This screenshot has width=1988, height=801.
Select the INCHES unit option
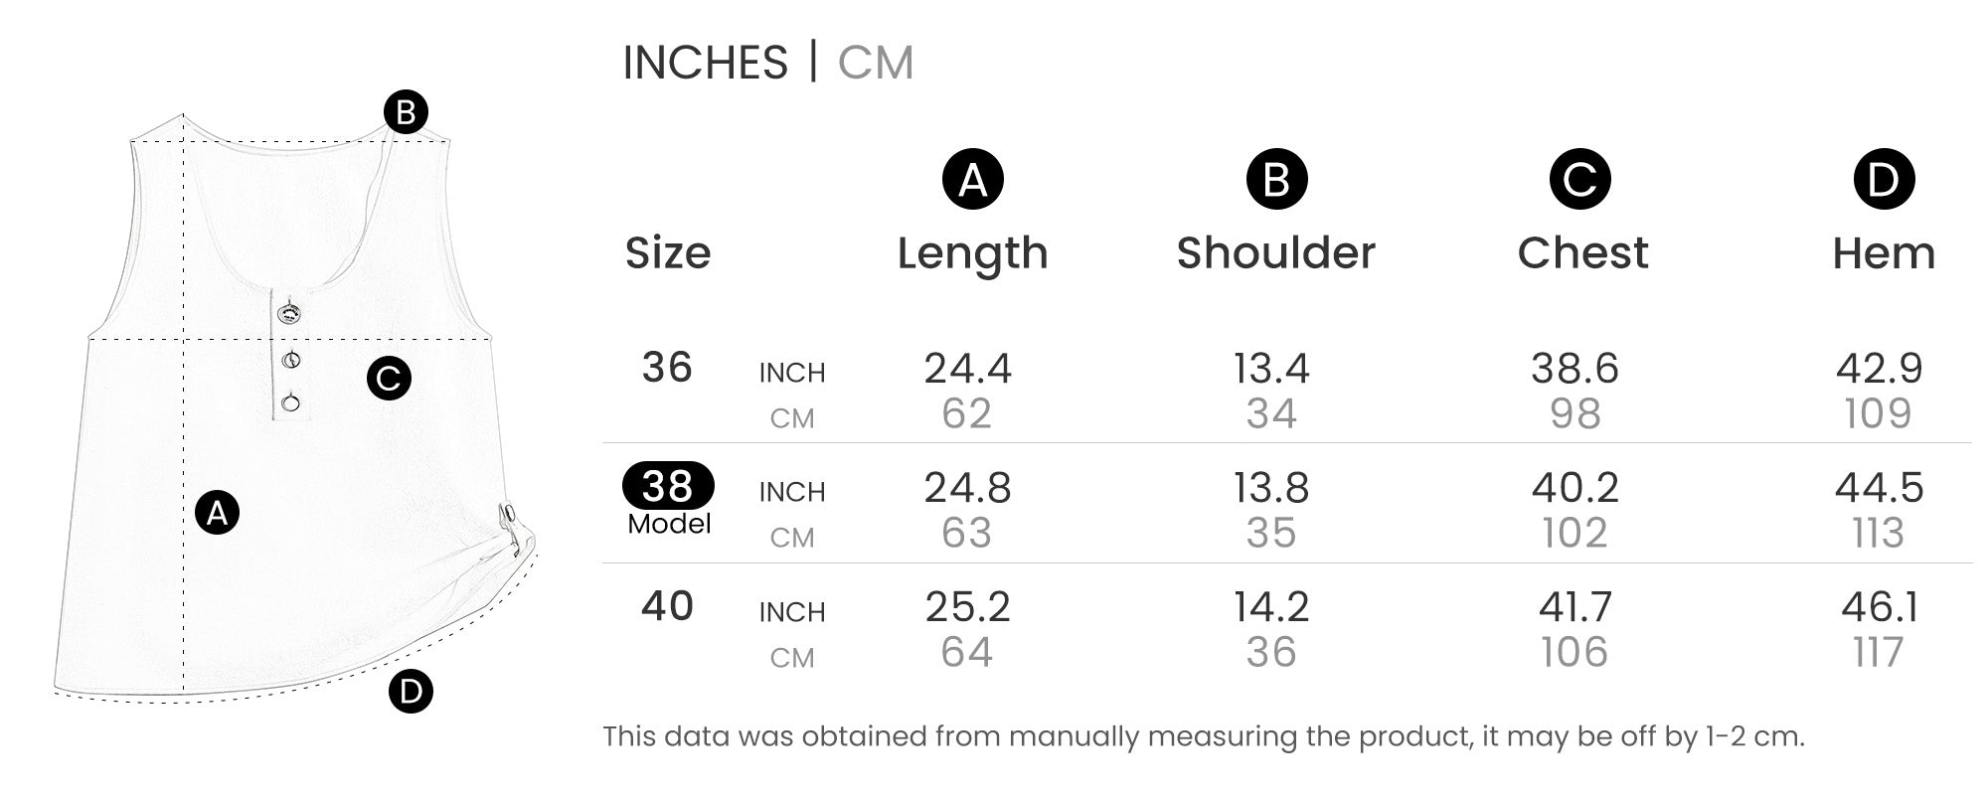[x=705, y=63]
